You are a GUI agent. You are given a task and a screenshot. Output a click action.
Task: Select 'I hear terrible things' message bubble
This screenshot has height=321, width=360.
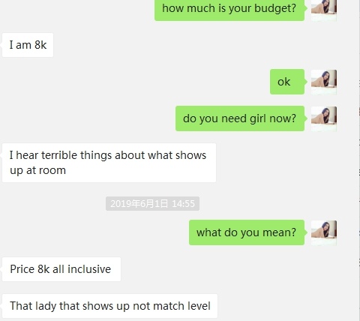pos(109,163)
